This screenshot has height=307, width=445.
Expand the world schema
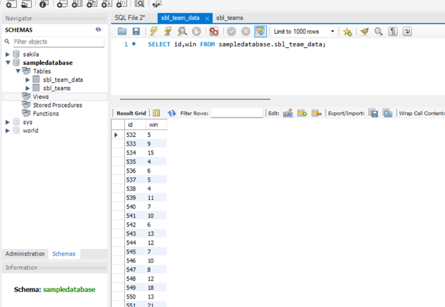(x=8, y=130)
